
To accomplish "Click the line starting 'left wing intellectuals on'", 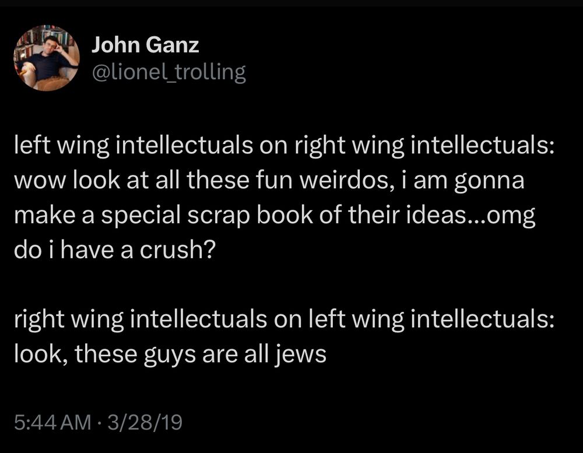I will (x=285, y=146).
